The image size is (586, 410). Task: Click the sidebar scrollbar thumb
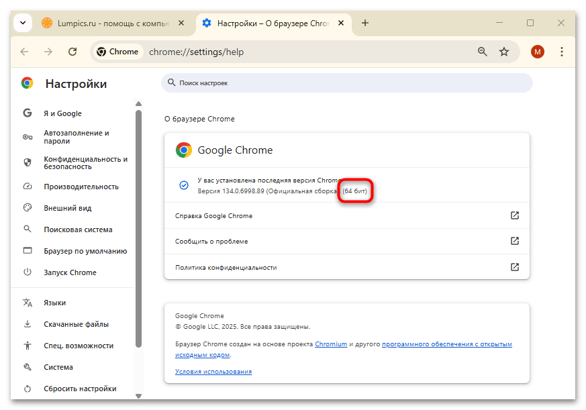click(x=139, y=229)
